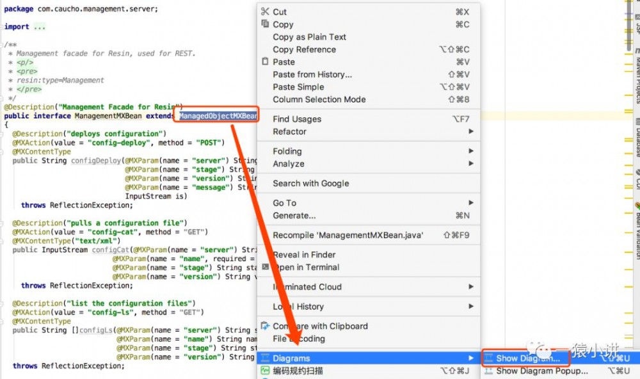Click the Open in Terminal icon
This screenshot has width=640, height=379.
(266, 267)
